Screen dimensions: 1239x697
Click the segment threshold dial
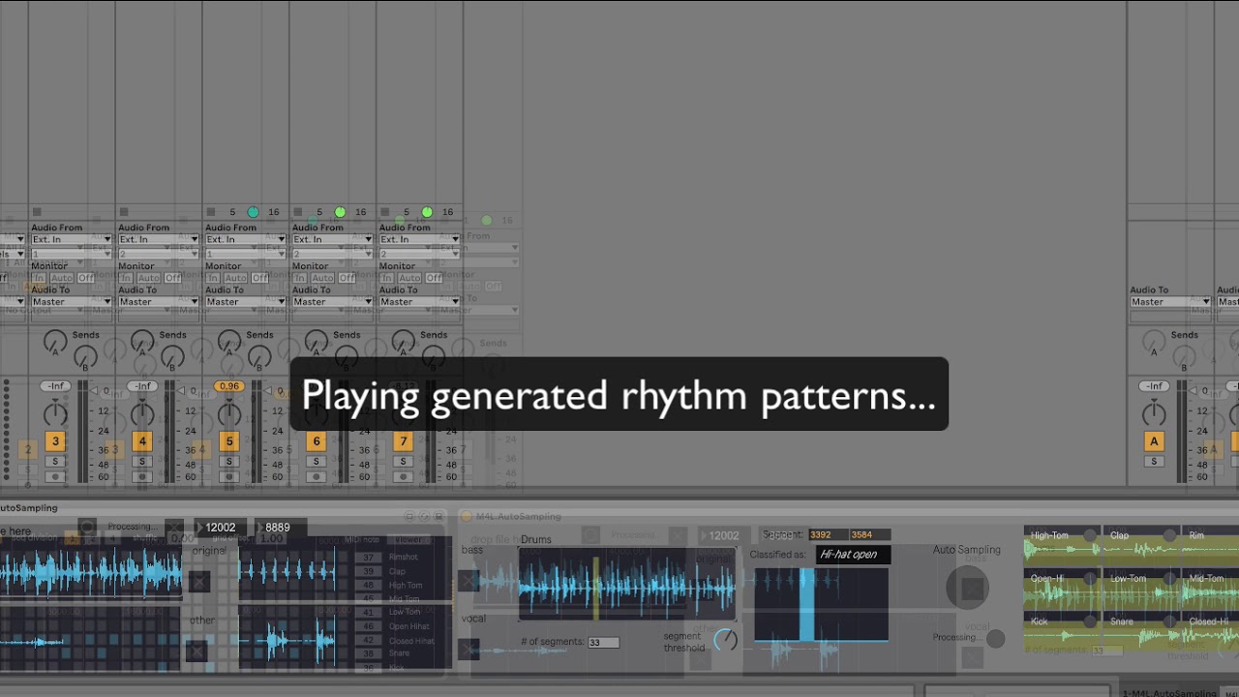coord(725,639)
